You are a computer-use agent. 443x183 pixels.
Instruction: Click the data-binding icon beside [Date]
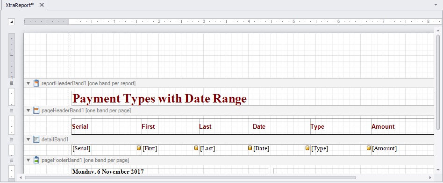(250, 148)
